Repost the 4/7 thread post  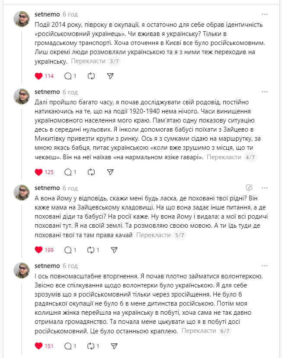(91, 172)
